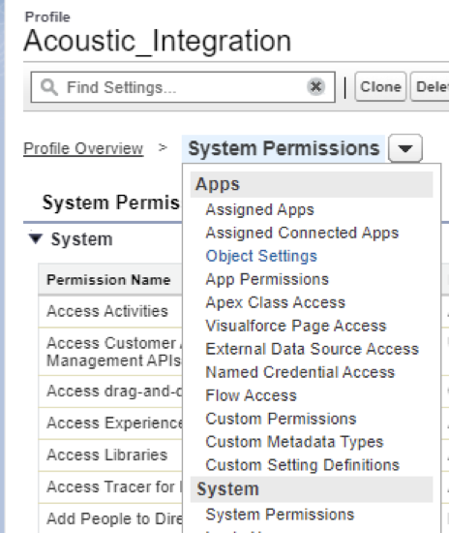This screenshot has height=533, width=449.
Task: Open Custom Metadata Types entry
Action: (294, 442)
